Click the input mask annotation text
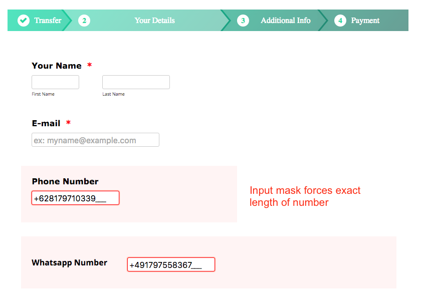421x299 pixels. pyautogui.click(x=305, y=196)
